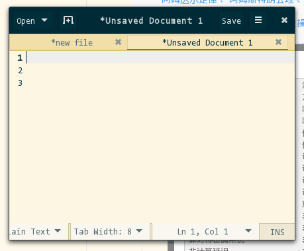Screen dimensions: 304x251
Task: Click line number 1 in the gutter
Action: click(x=20, y=57)
